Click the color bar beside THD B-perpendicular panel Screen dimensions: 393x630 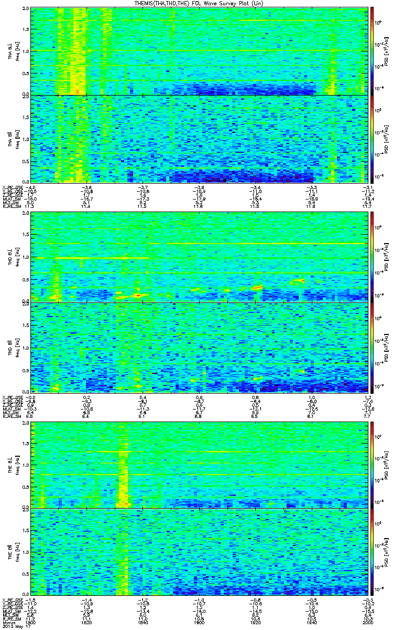[372, 257]
